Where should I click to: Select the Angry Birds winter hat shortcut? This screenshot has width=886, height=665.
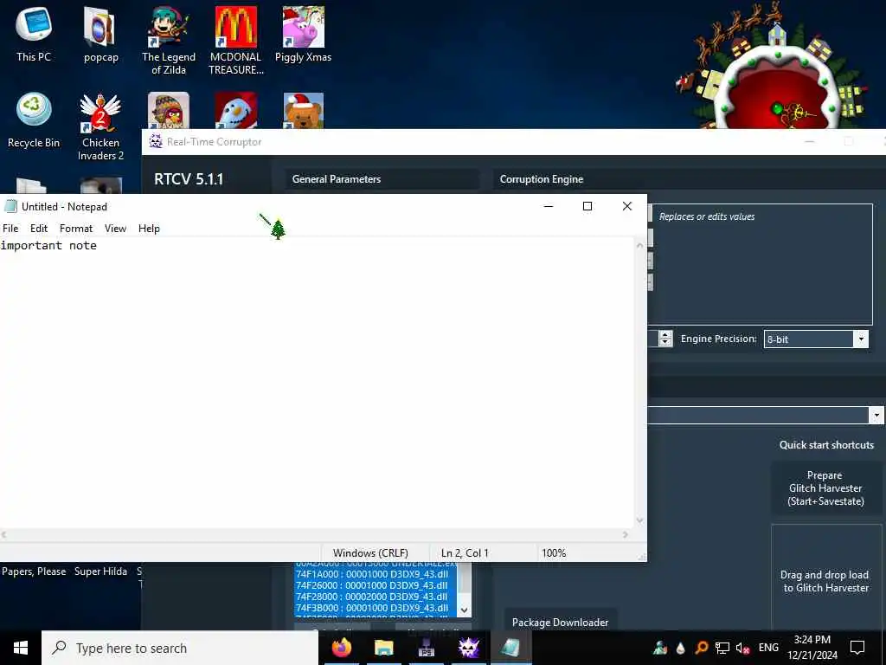coord(169,110)
